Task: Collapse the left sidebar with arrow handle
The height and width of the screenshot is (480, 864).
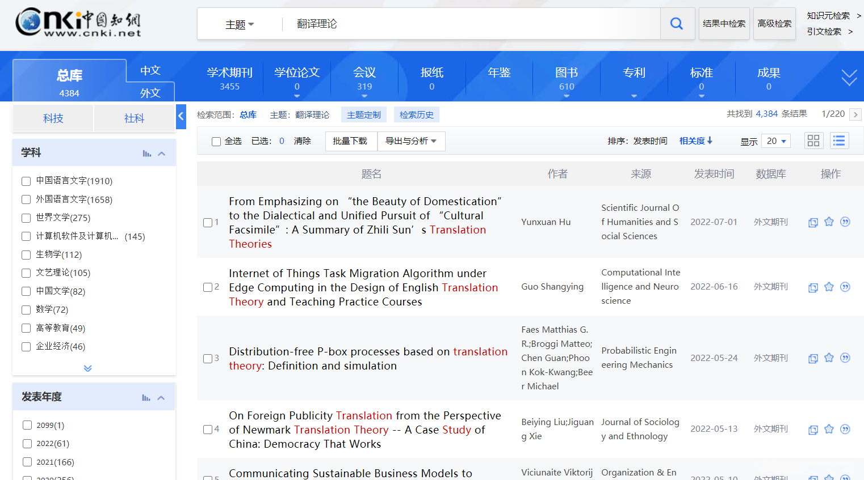Action: pyautogui.click(x=181, y=117)
